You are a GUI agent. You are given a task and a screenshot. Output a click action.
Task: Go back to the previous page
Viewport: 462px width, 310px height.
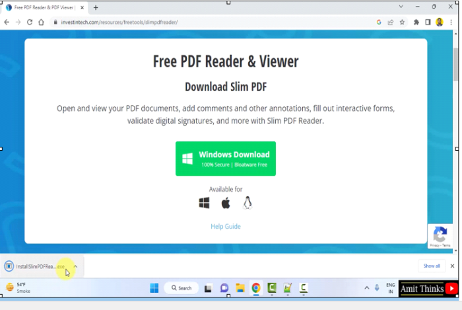(x=7, y=22)
